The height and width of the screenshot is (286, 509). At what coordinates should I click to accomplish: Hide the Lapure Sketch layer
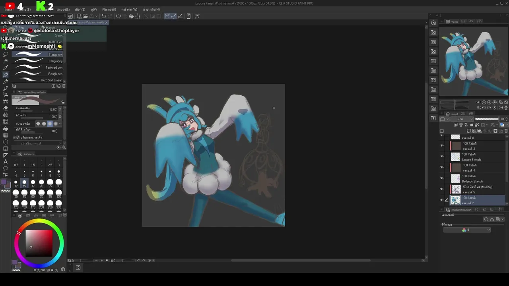pos(441,157)
